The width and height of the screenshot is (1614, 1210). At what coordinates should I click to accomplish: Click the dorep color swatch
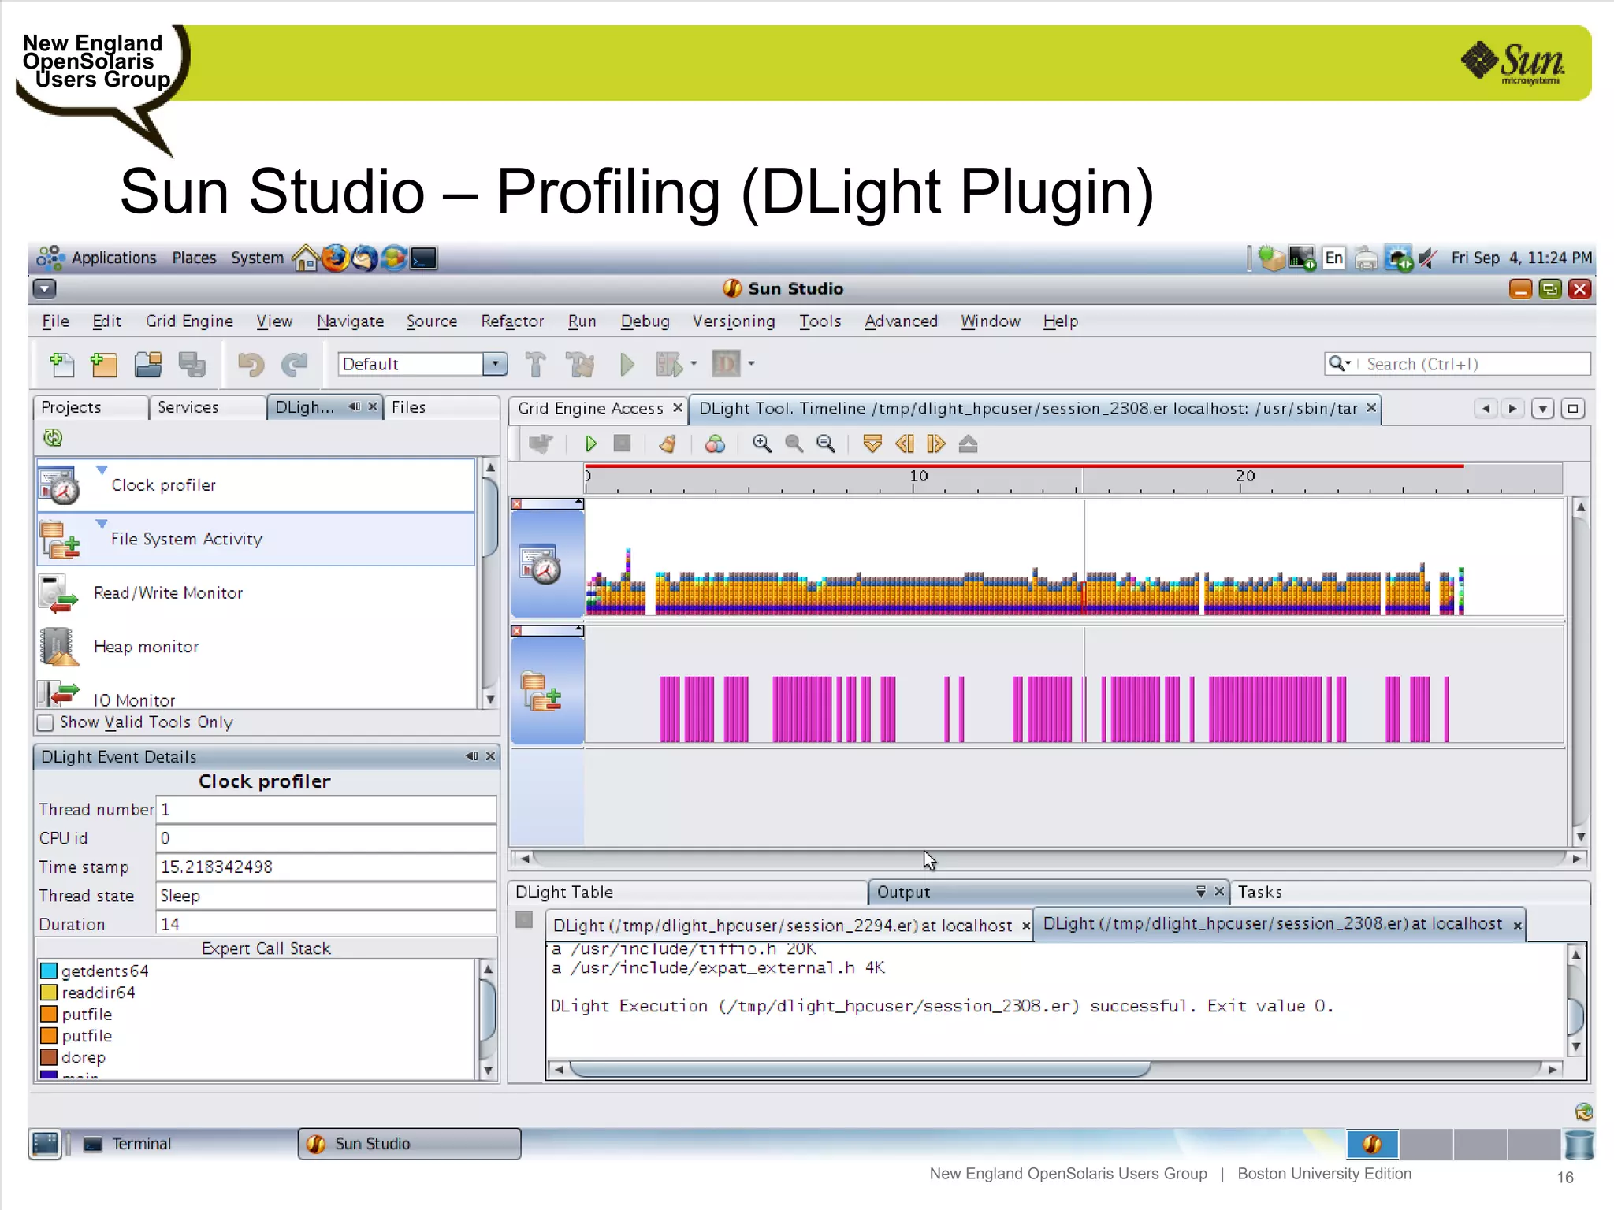coord(49,1057)
